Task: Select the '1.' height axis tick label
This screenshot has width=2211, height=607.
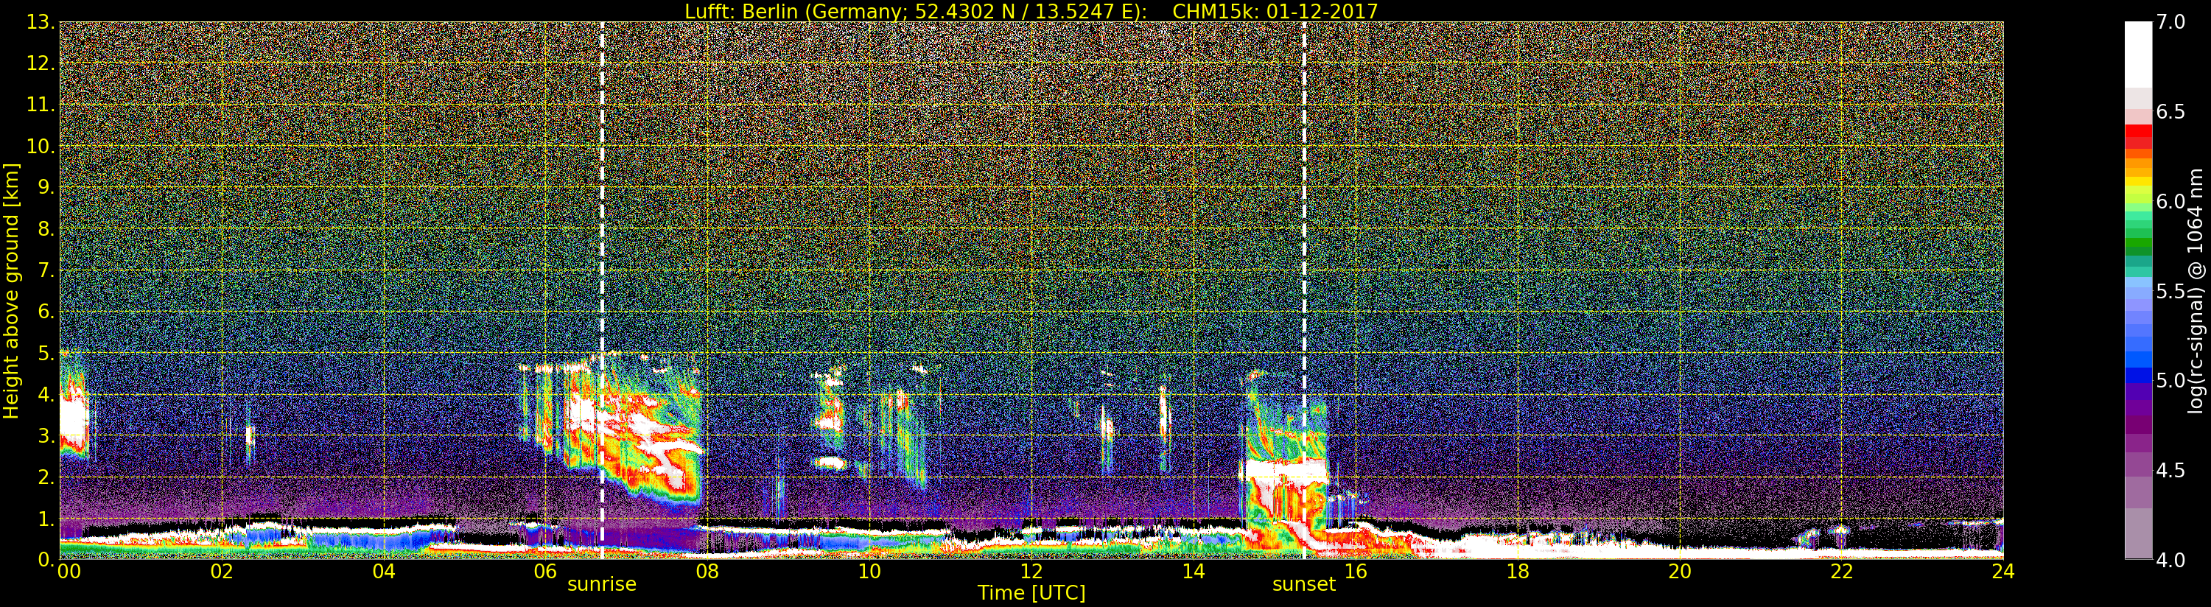Action: point(46,518)
